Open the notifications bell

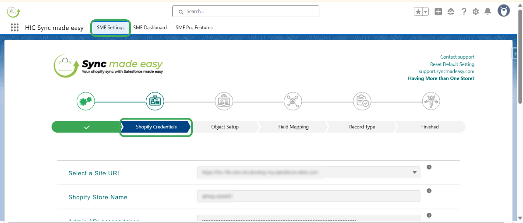point(488,12)
